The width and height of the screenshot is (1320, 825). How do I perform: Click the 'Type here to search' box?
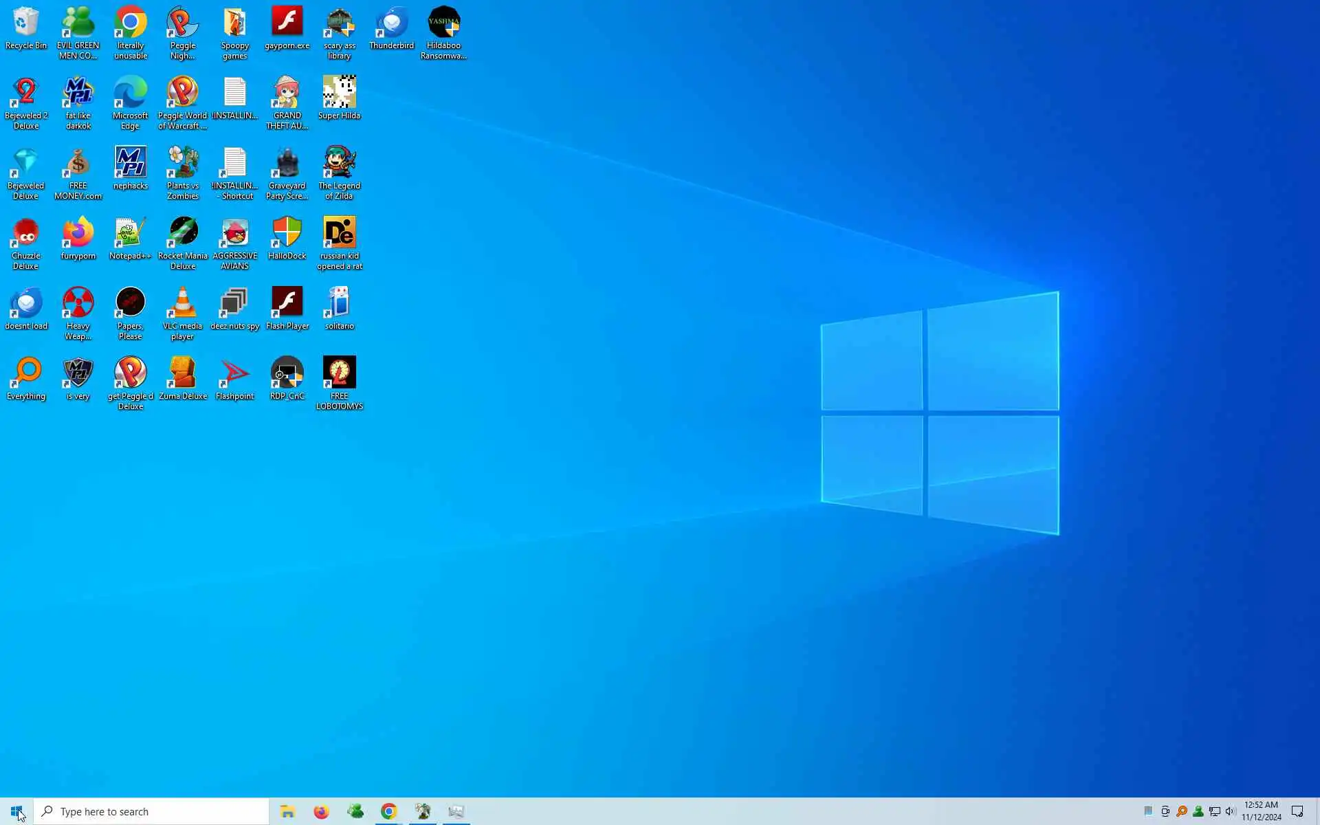click(151, 812)
